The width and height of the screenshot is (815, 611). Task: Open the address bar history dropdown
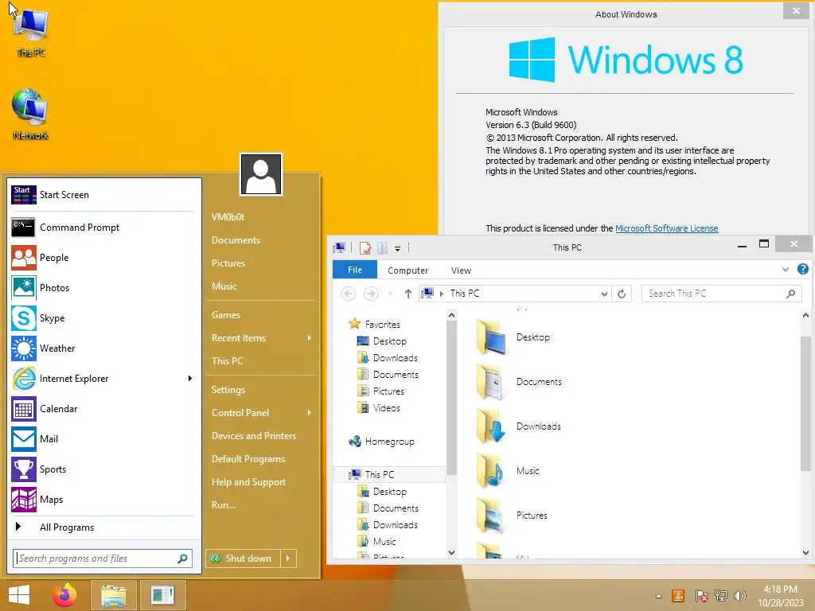pos(604,294)
